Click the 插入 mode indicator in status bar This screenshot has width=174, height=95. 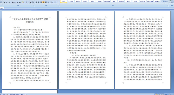(22, 94)
